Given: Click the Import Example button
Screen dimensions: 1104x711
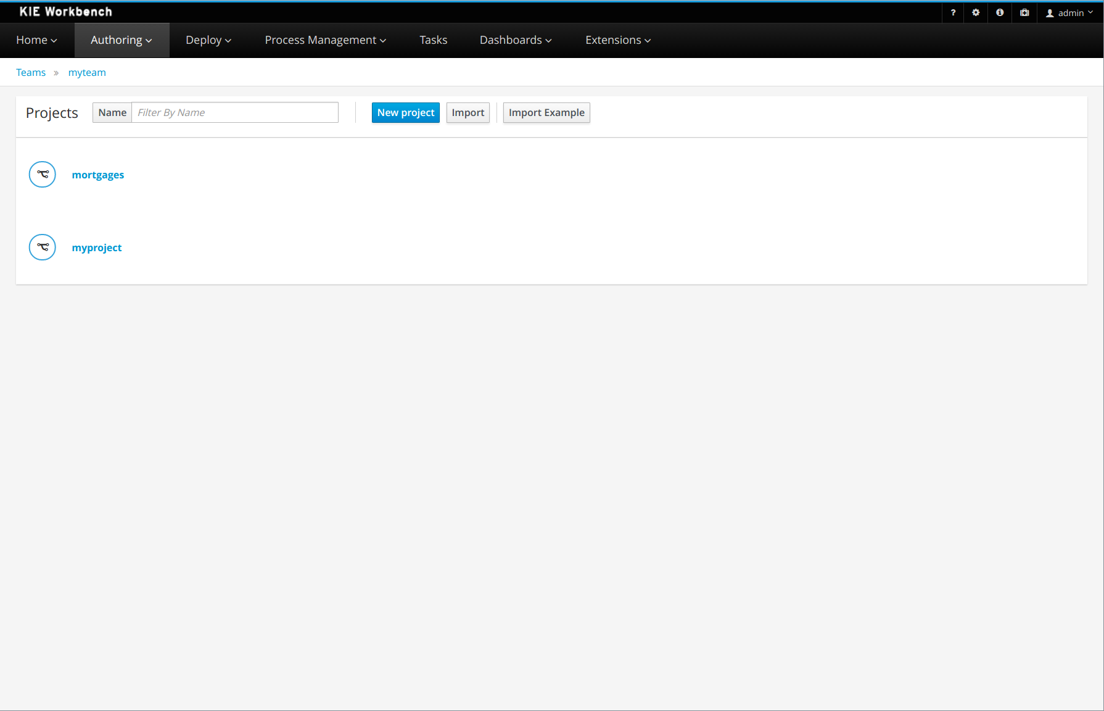Looking at the screenshot, I should (x=546, y=112).
